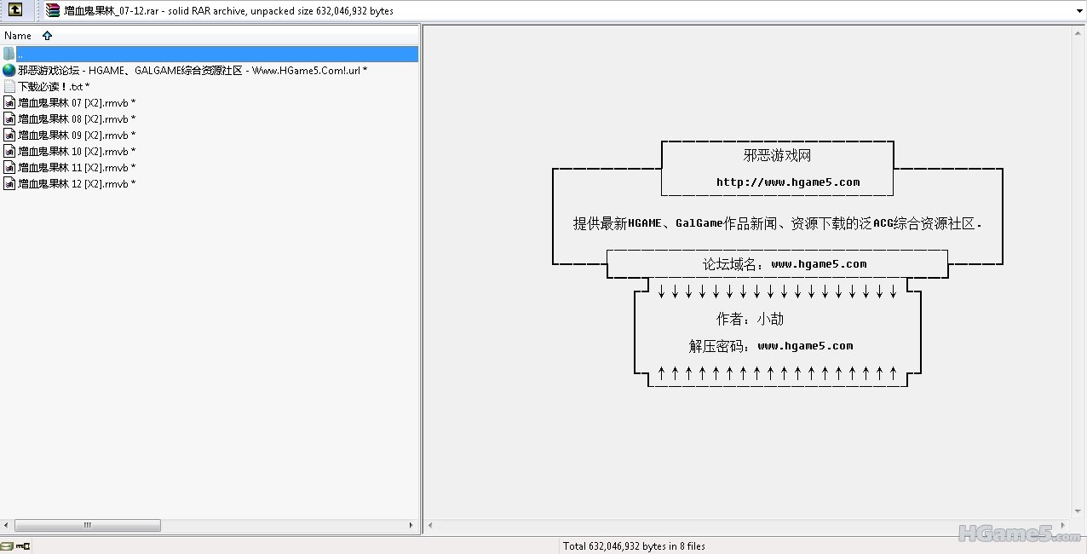Click the password key icon in status bar

(x=23, y=546)
